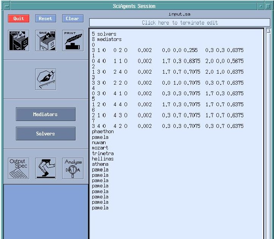This screenshot has width=274, height=239.
Task: Click the Save file cabinet icon
Action: (x=19, y=41)
